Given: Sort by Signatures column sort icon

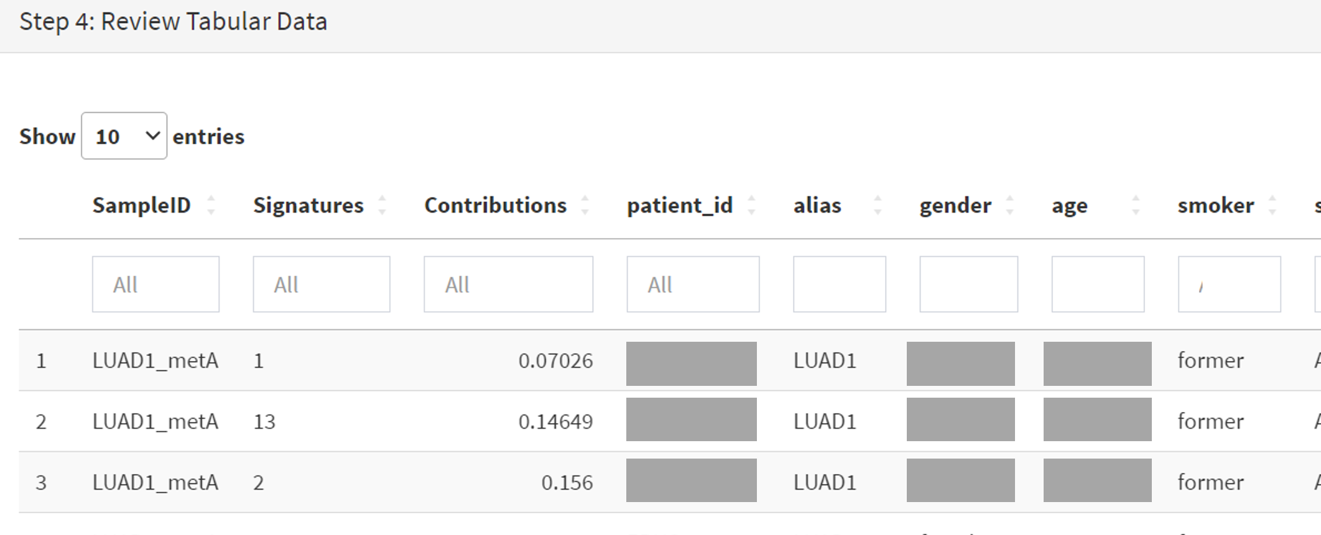Looking at the screenshot, I should click(382, 205).
